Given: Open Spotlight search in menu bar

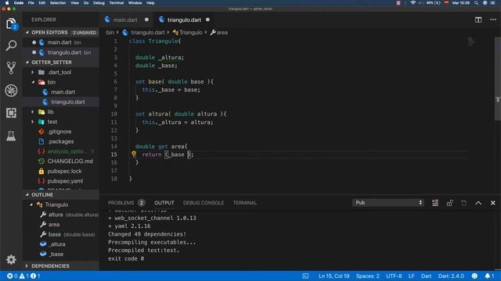Looking at the screenshot, I should click(x=476, y=3).
